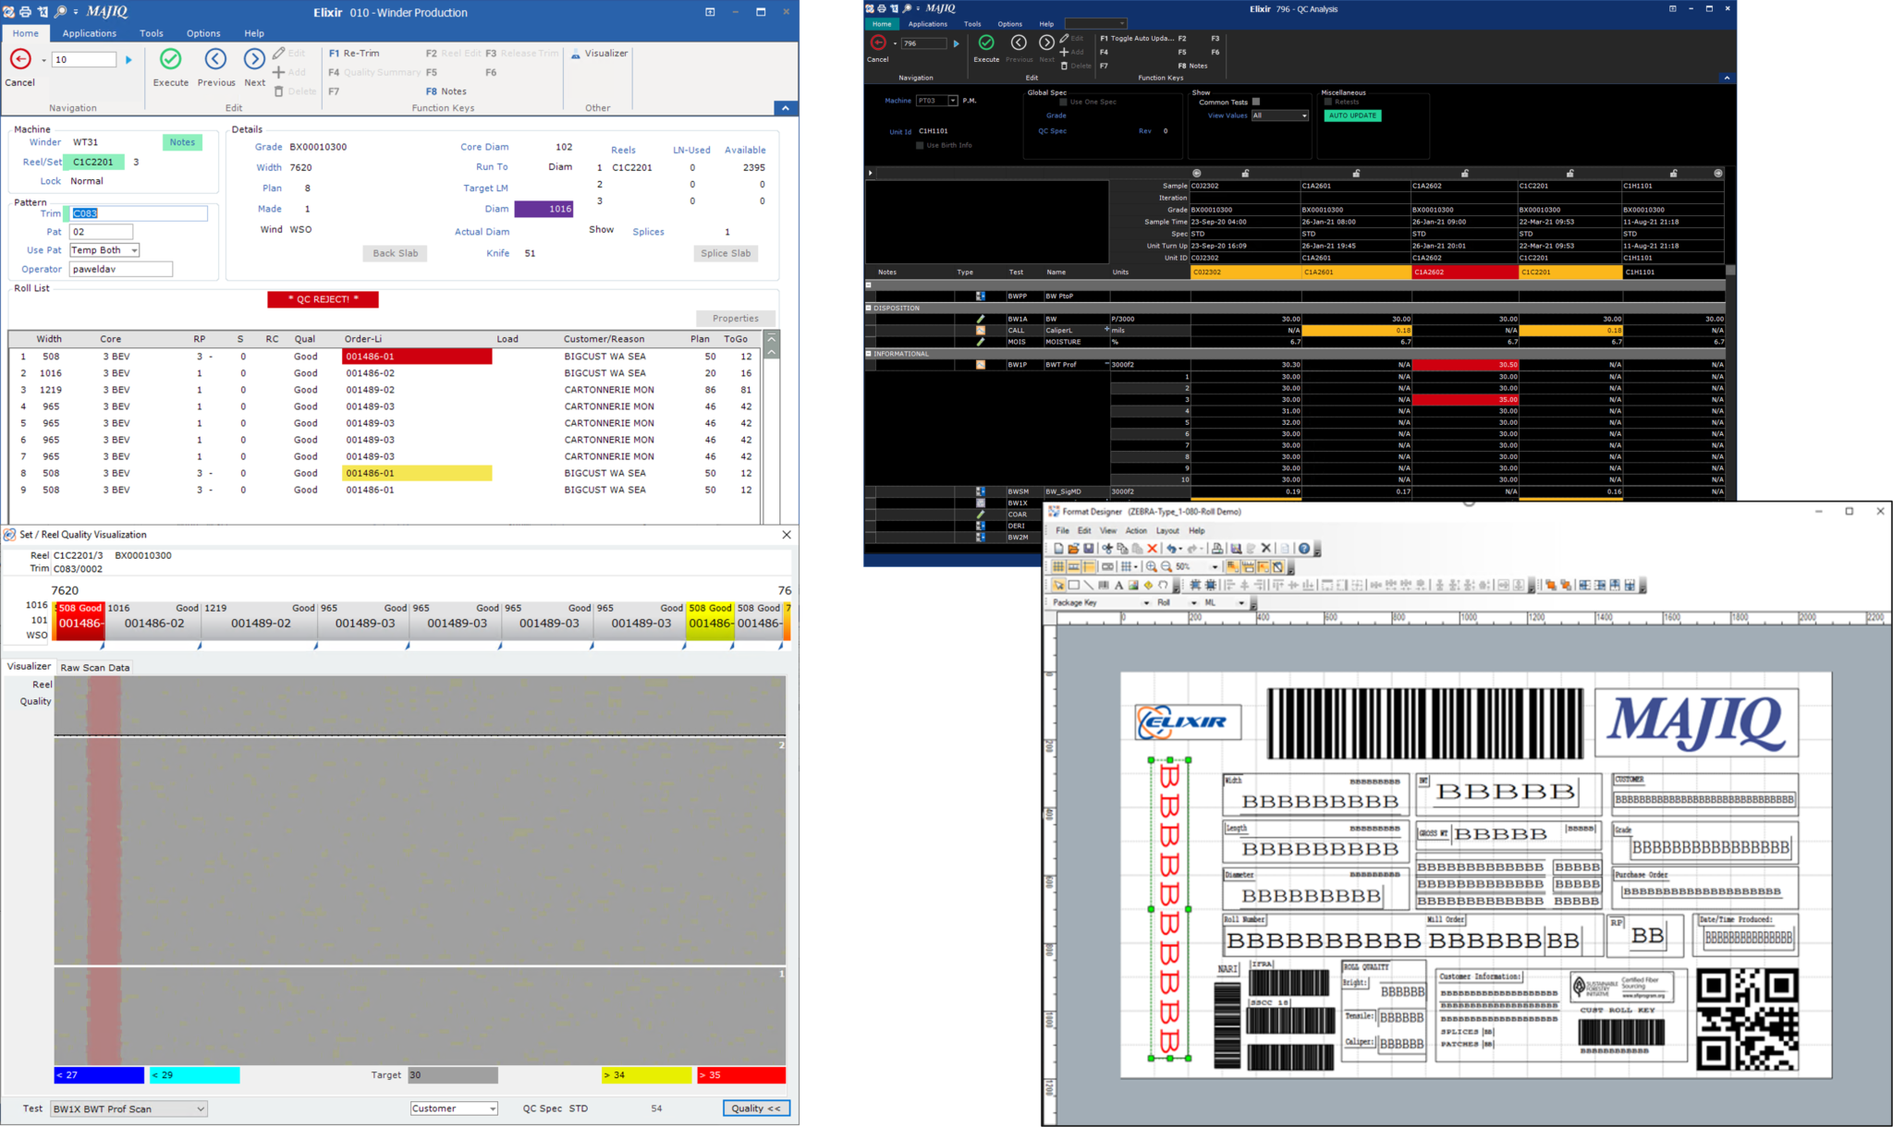Enable Use One Spec checkbox

point(1063,103)
